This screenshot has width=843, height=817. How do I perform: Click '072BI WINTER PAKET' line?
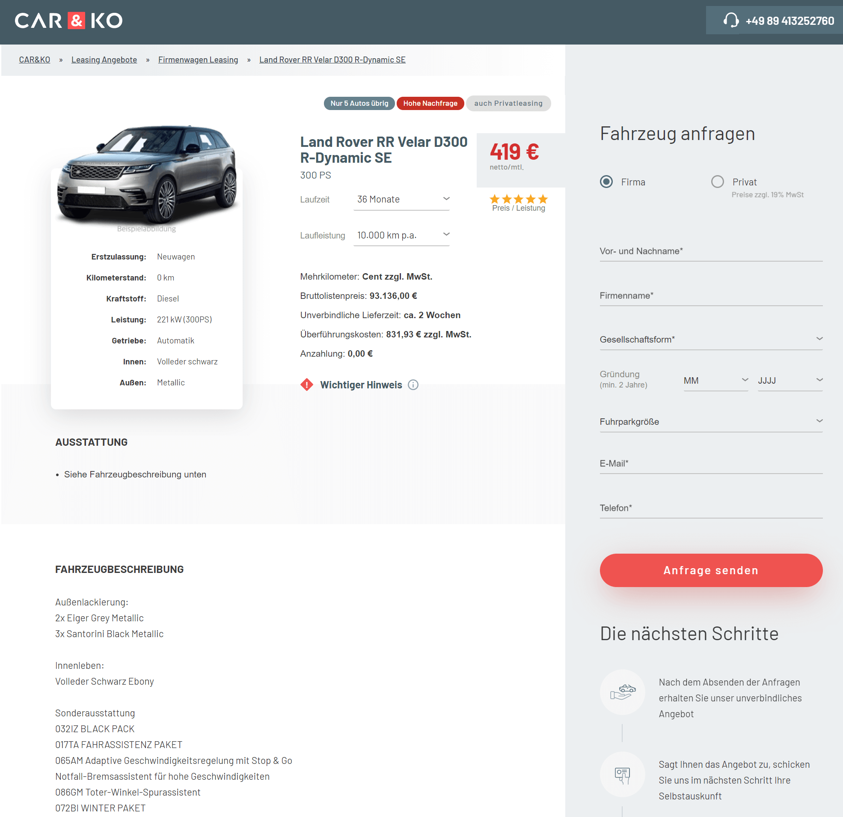coord(100,808)
